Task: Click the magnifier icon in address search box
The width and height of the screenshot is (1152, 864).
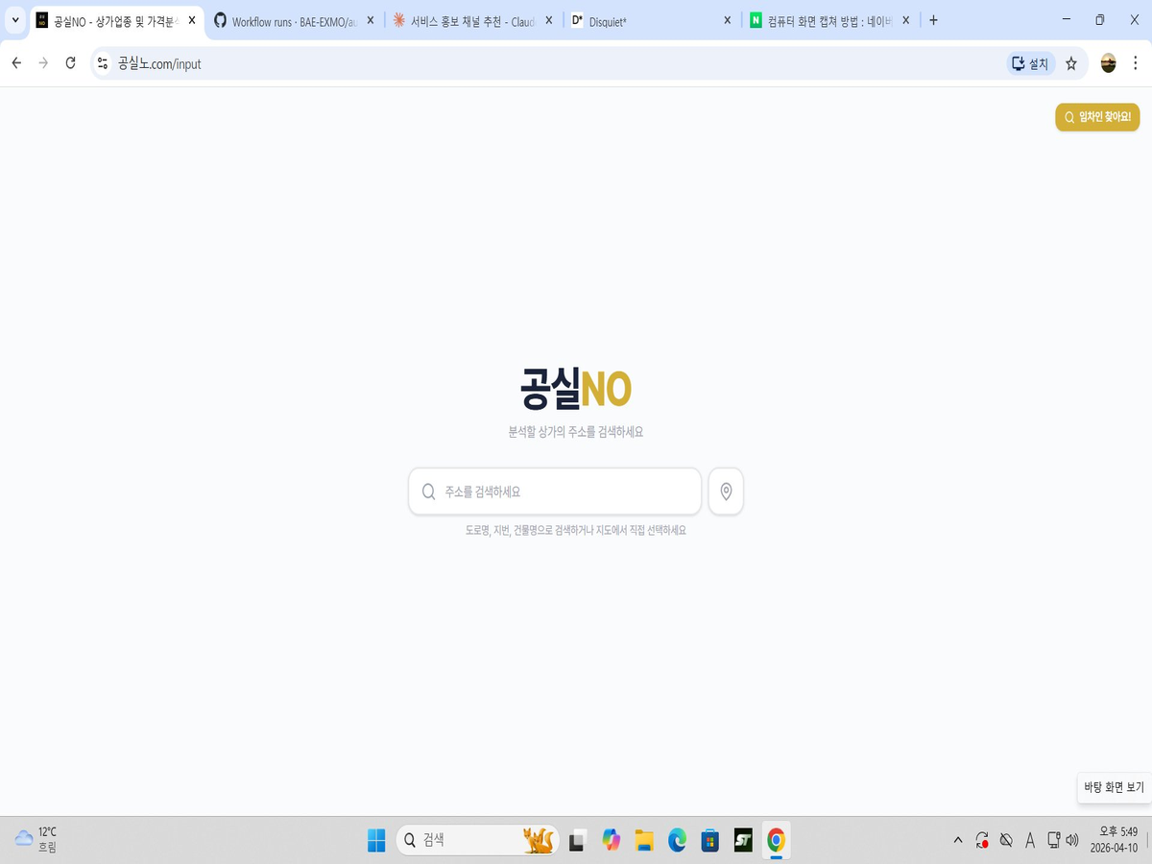Action: pyautogui.click(x=429, y=492)
